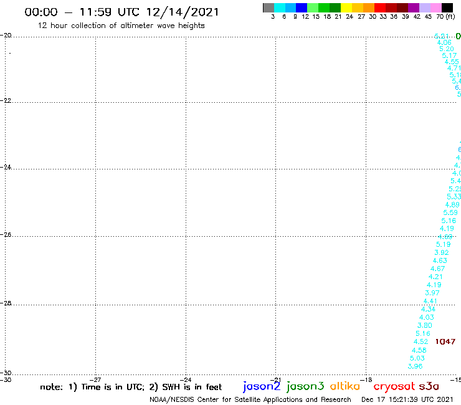This screenshot has height=405, width=461.
Task: Click the wave height value 4.06
Action: (x=444, y=42)
